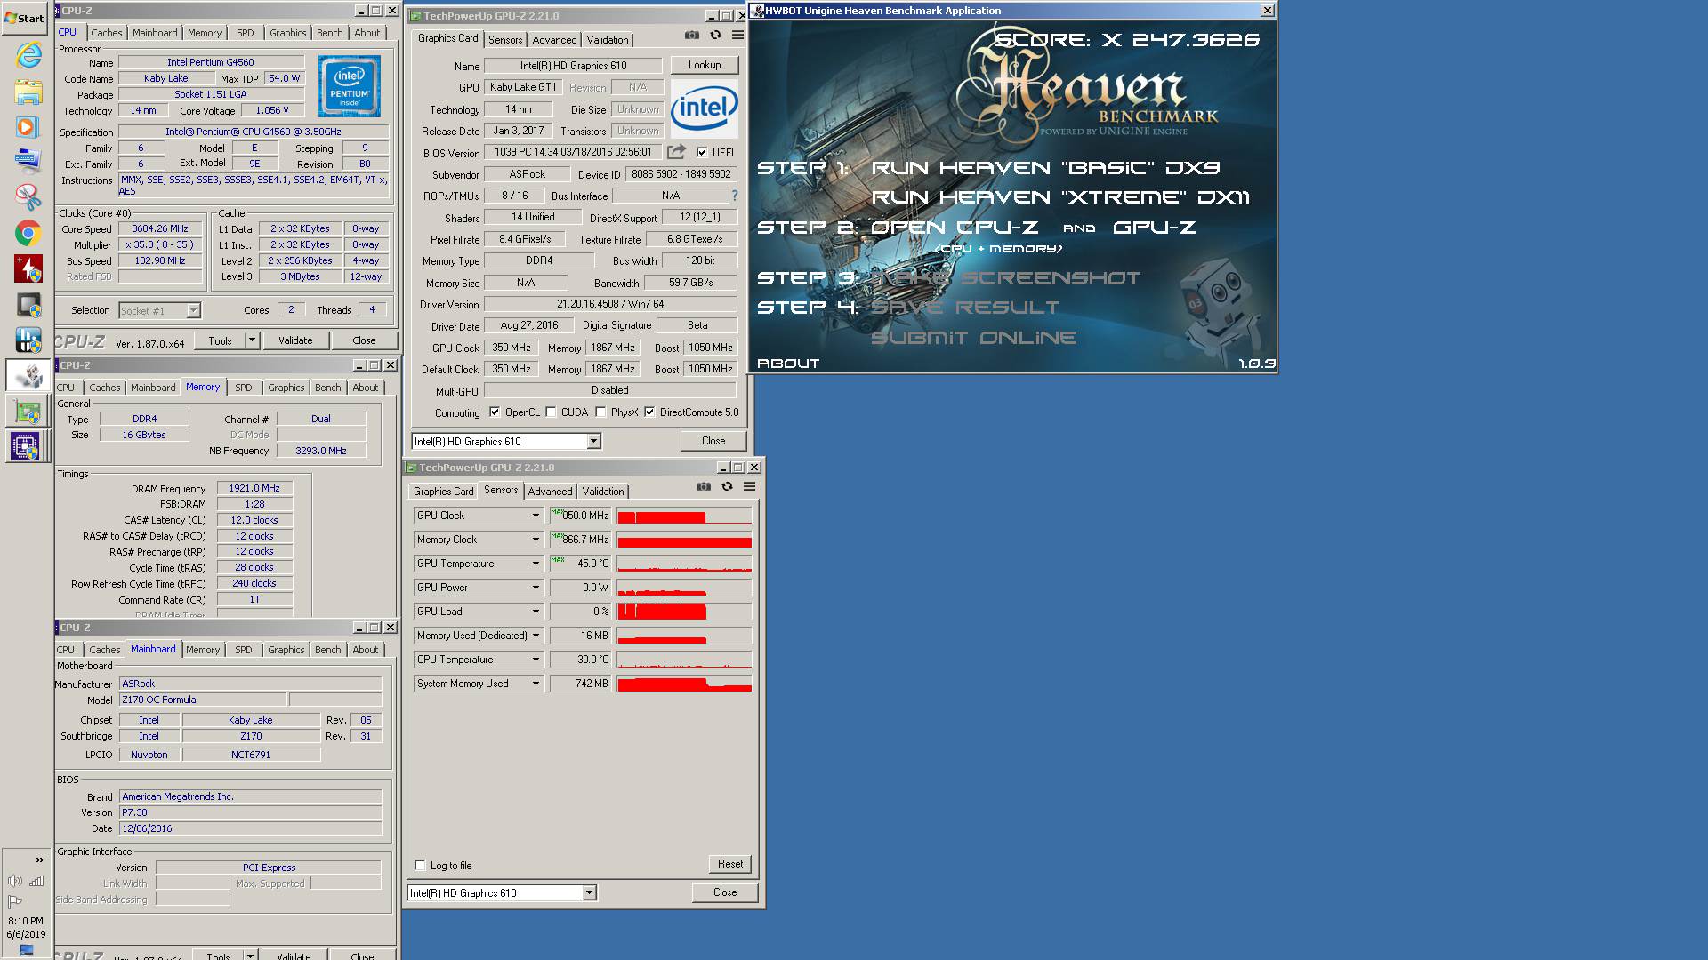Open the GPU-Z hamburger menu icon
This screenshot has width=1708, height=960.
[x=737, y=36]
